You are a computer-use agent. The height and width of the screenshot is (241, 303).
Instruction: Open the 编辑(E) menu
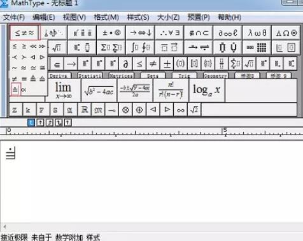coord(44,17)
